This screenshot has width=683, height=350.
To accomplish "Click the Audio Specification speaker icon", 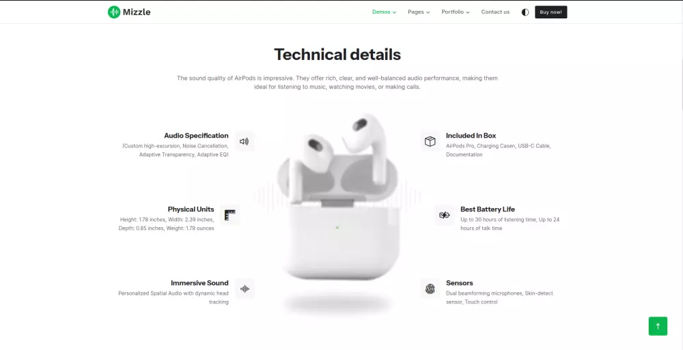I will [x=245, y=141].
